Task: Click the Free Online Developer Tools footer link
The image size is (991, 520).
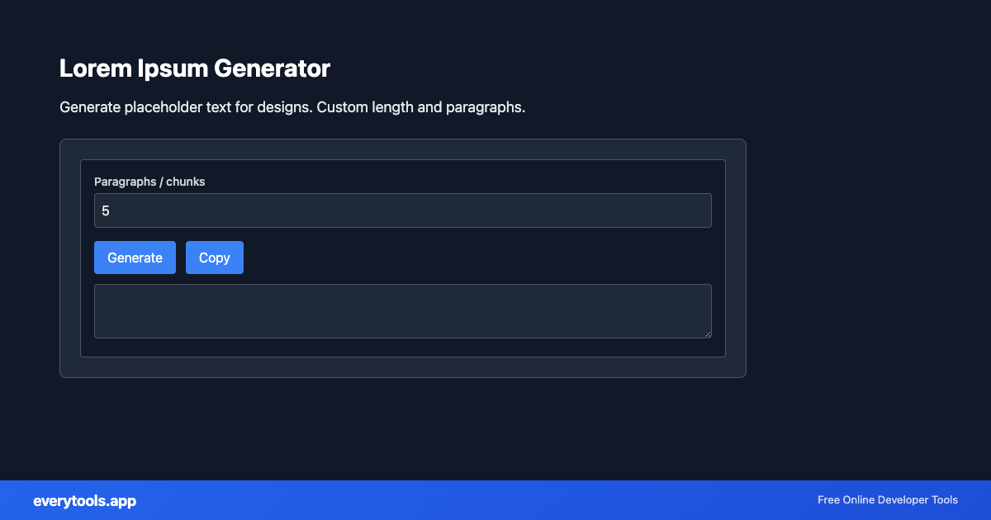Action: click(x=887, y=500)
